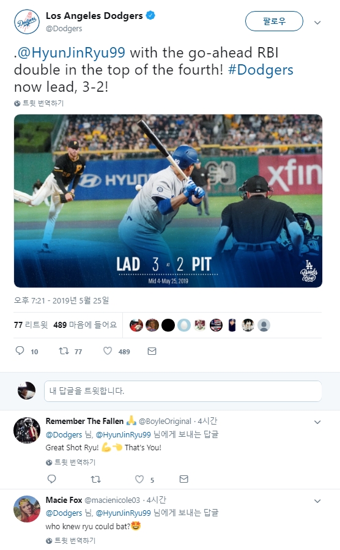The width and height of the screenshot is (340, 550).
Task: Expand dropdown chevron beside follow button
Action: click(317, 23)
